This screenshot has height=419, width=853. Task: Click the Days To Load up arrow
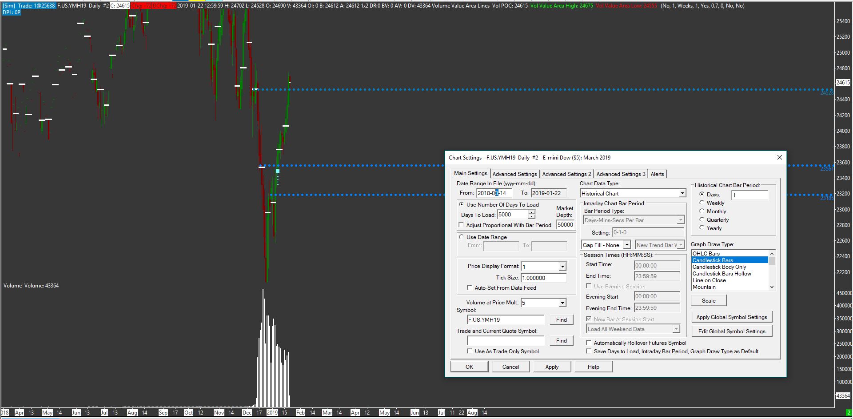point(531,212)
